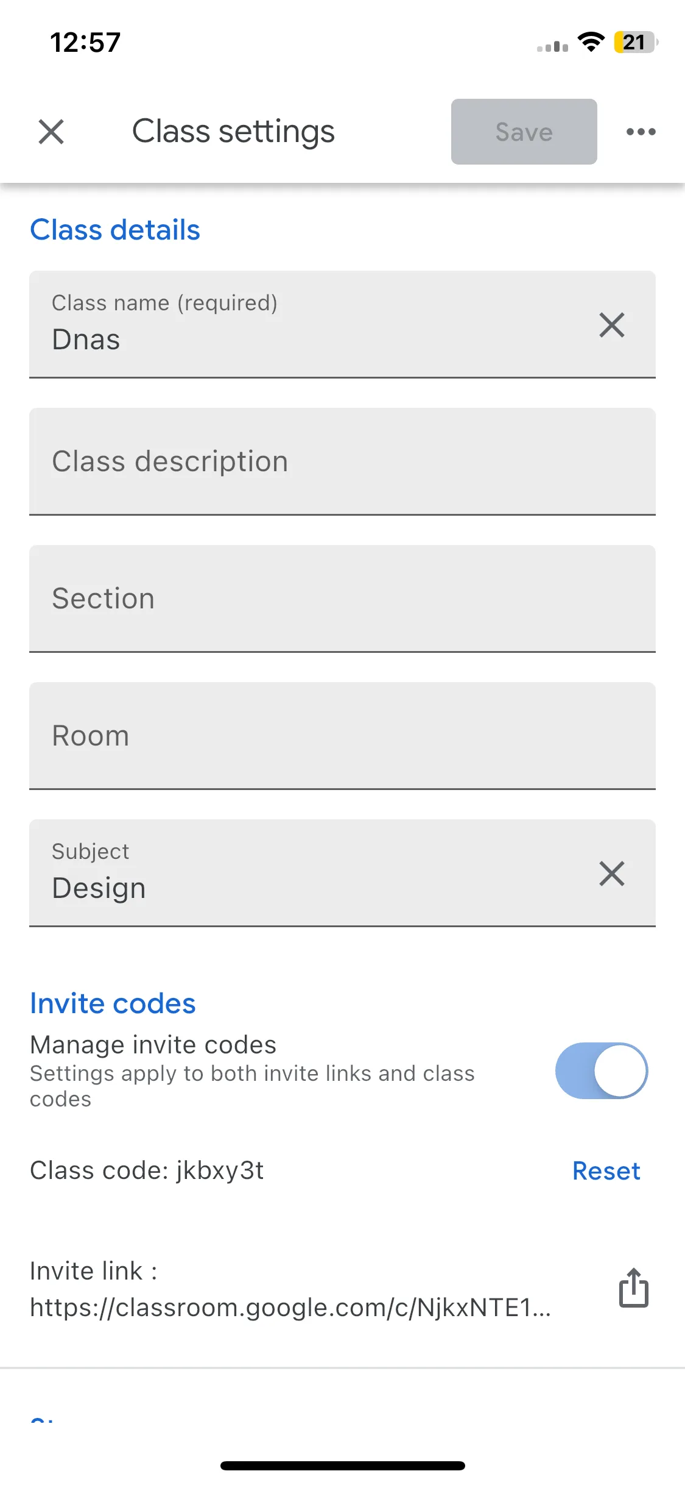Tap the Wi-Fi status icon
Image resolution: width=685 pixels, height=1485 pixels.
tap(591, 42)
